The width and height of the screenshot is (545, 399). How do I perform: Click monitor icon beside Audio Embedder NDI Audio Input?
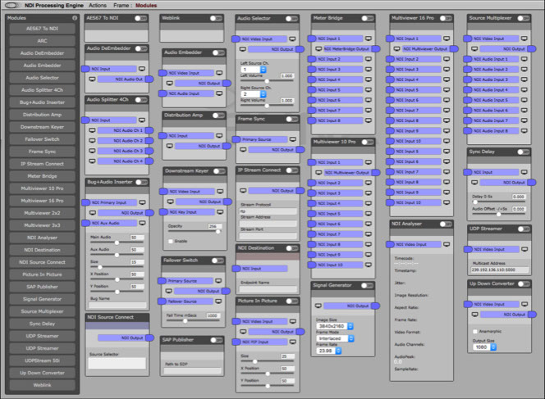click(219, 93)
